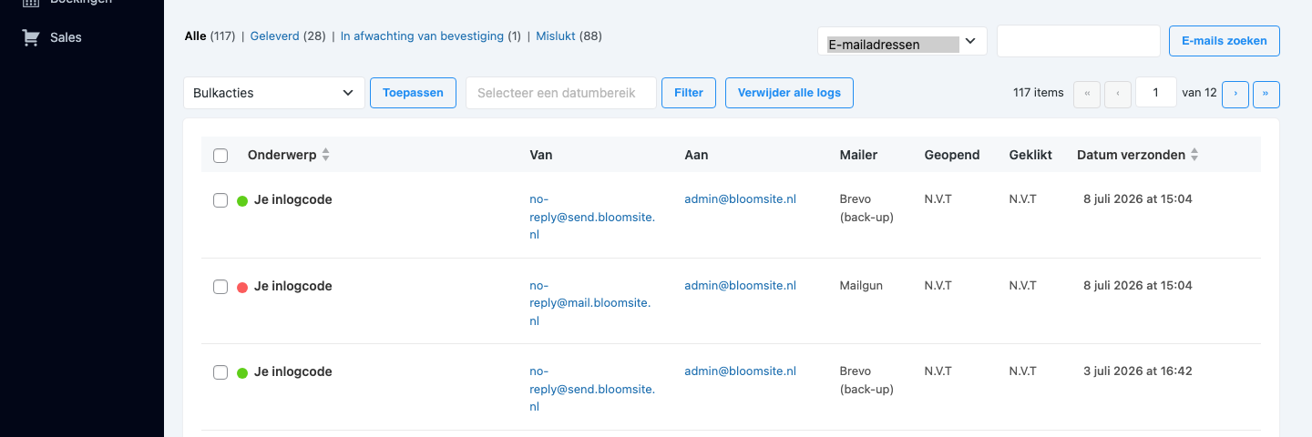The width and height of the screenshot is (1312, 437).
Task: Expand the E-mailadressen search-type dropdown
Action: point(902,42)
